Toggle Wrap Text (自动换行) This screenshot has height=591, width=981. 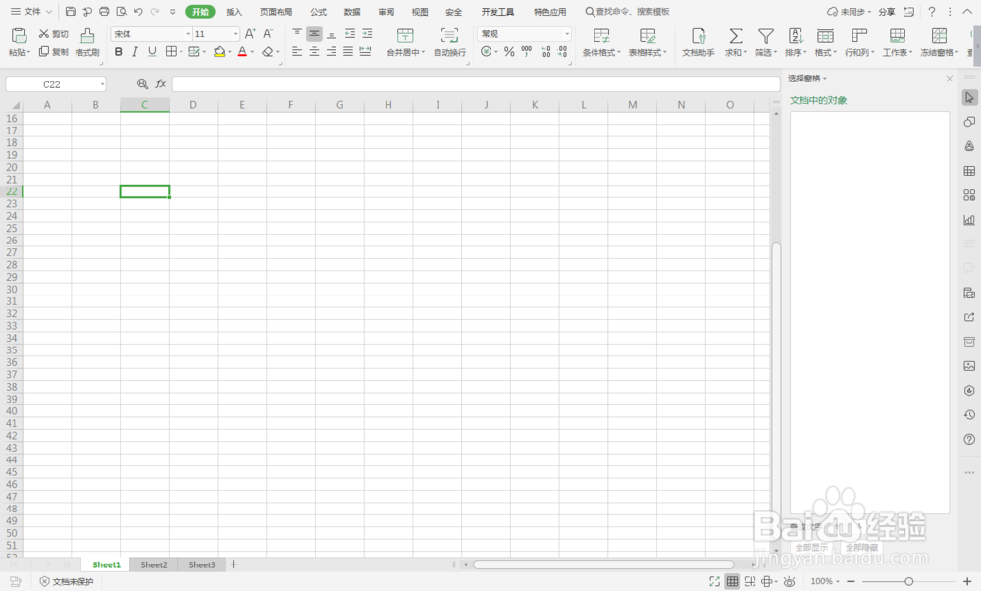pos(449,42)
